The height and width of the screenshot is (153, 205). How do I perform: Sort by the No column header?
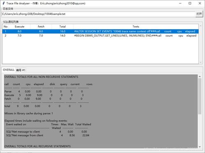pos(5,27)
